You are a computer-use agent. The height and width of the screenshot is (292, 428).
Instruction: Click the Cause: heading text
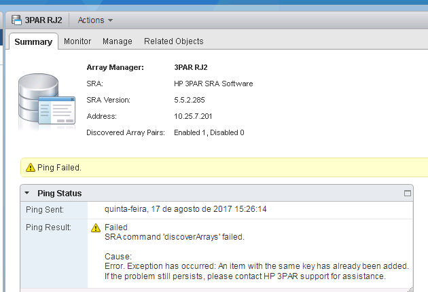pyautogui.click(x=118, y=257)
